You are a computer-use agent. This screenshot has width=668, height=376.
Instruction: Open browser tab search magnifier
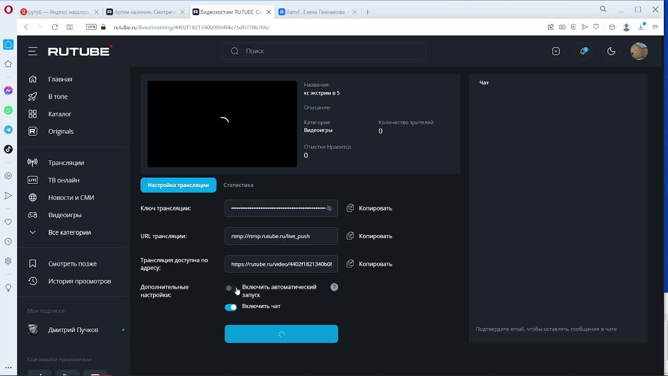click(603, 9)
